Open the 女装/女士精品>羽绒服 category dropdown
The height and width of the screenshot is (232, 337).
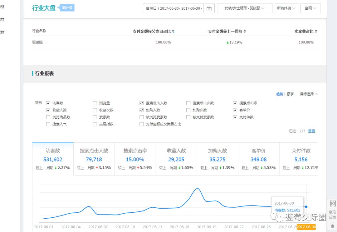[x=245, y=8]
